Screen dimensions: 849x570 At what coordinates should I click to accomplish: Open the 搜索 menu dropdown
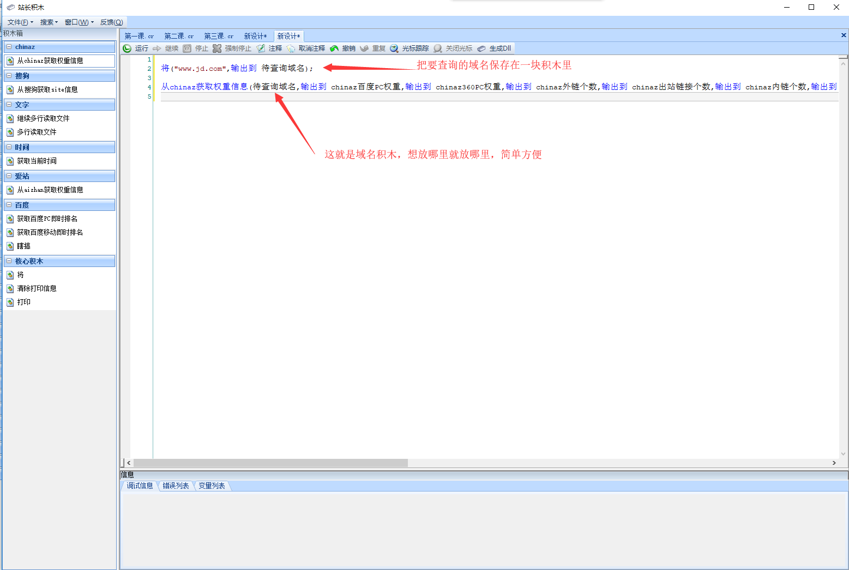point(49,22)
